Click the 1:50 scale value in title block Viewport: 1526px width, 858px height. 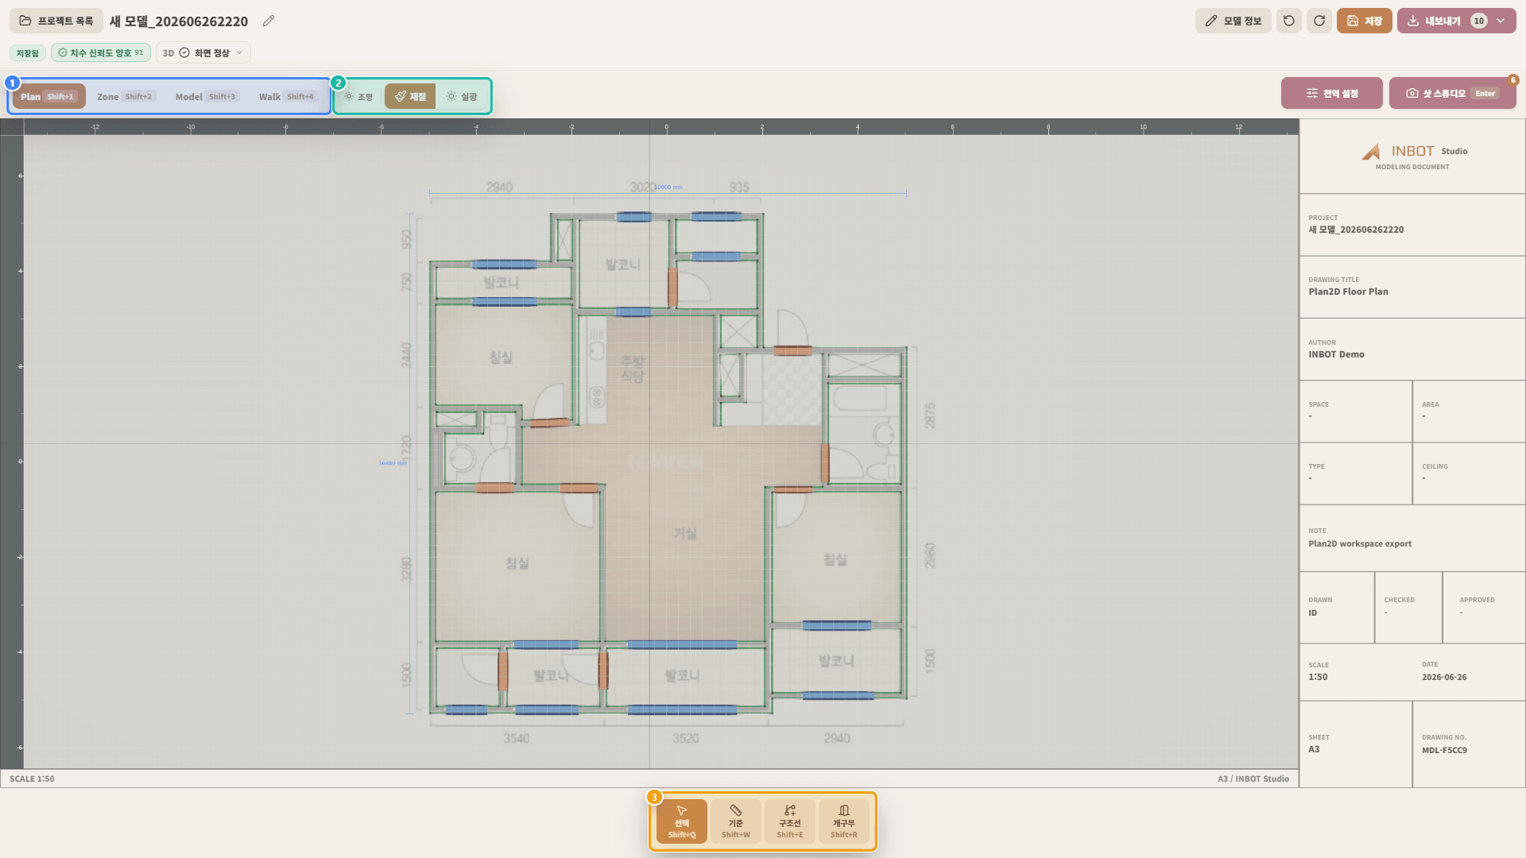[x=1318, y=677]
